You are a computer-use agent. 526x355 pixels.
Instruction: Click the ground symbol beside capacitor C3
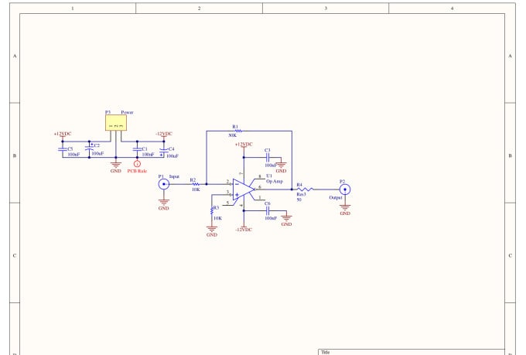pos(281,165)
